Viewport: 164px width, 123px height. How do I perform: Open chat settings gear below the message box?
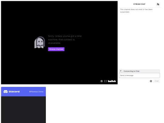(x=151, y=81)
